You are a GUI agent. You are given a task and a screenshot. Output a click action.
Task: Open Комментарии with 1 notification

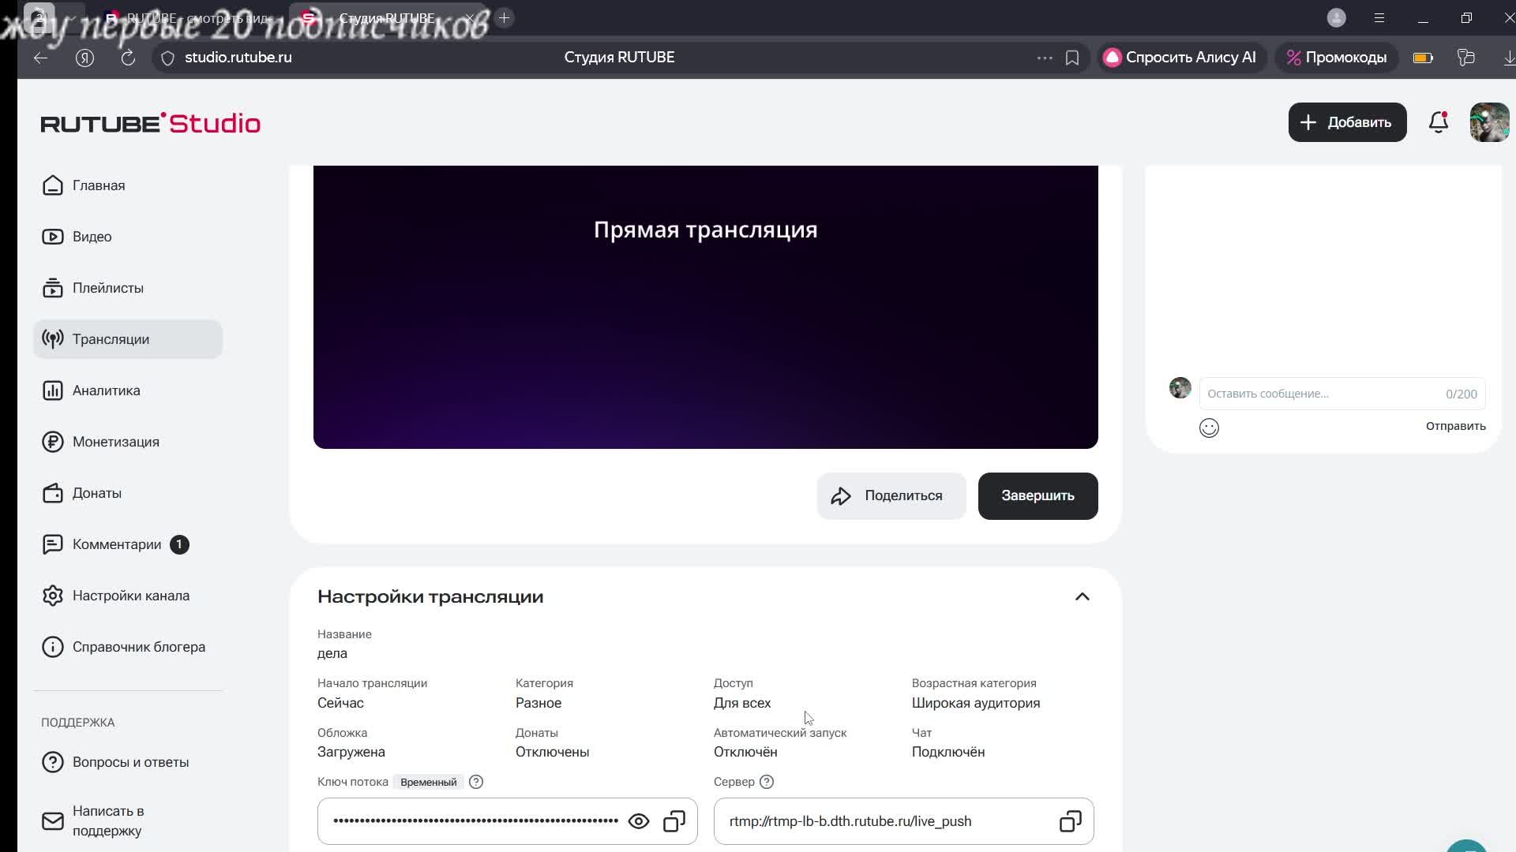coord(116,544)
